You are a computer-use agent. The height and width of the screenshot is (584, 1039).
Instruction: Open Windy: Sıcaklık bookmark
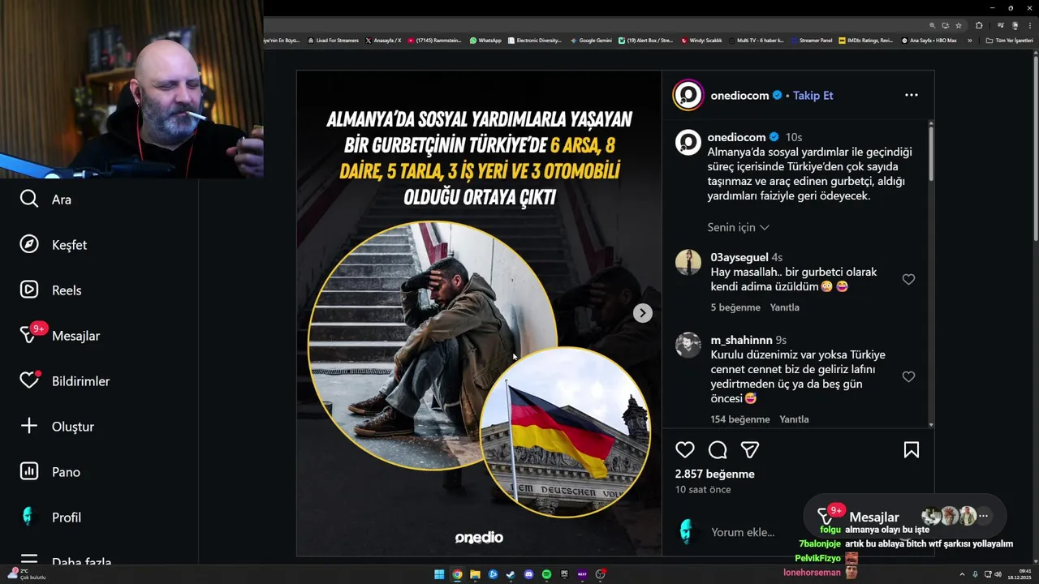pyautogui.click(x=701, y=41)
